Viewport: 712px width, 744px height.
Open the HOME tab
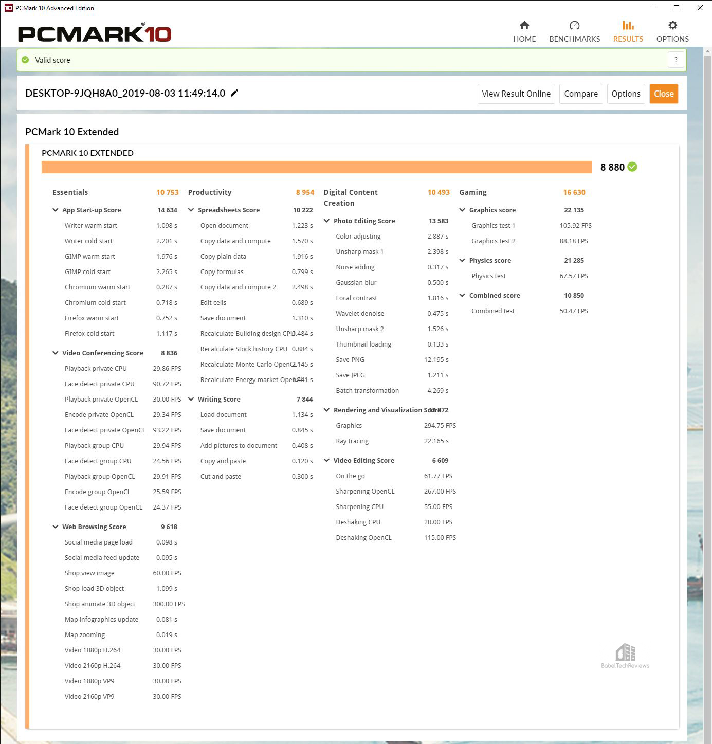tap(524, 32)
